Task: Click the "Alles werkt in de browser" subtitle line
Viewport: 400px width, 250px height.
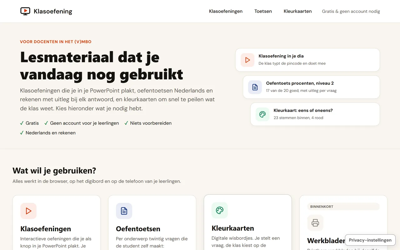Action: pos(97,181)
